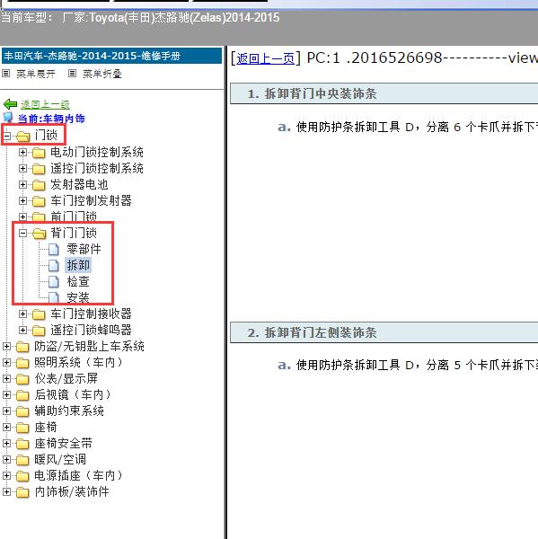
Task: Click the 遥控门锁控制系统 folder icon
Action: pyautogui.click(x=39, y=169)
